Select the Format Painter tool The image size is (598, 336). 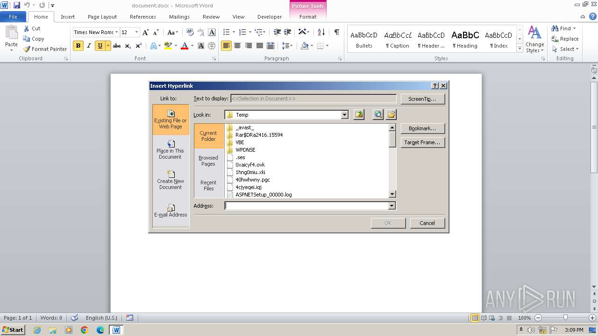pos(45,49)
